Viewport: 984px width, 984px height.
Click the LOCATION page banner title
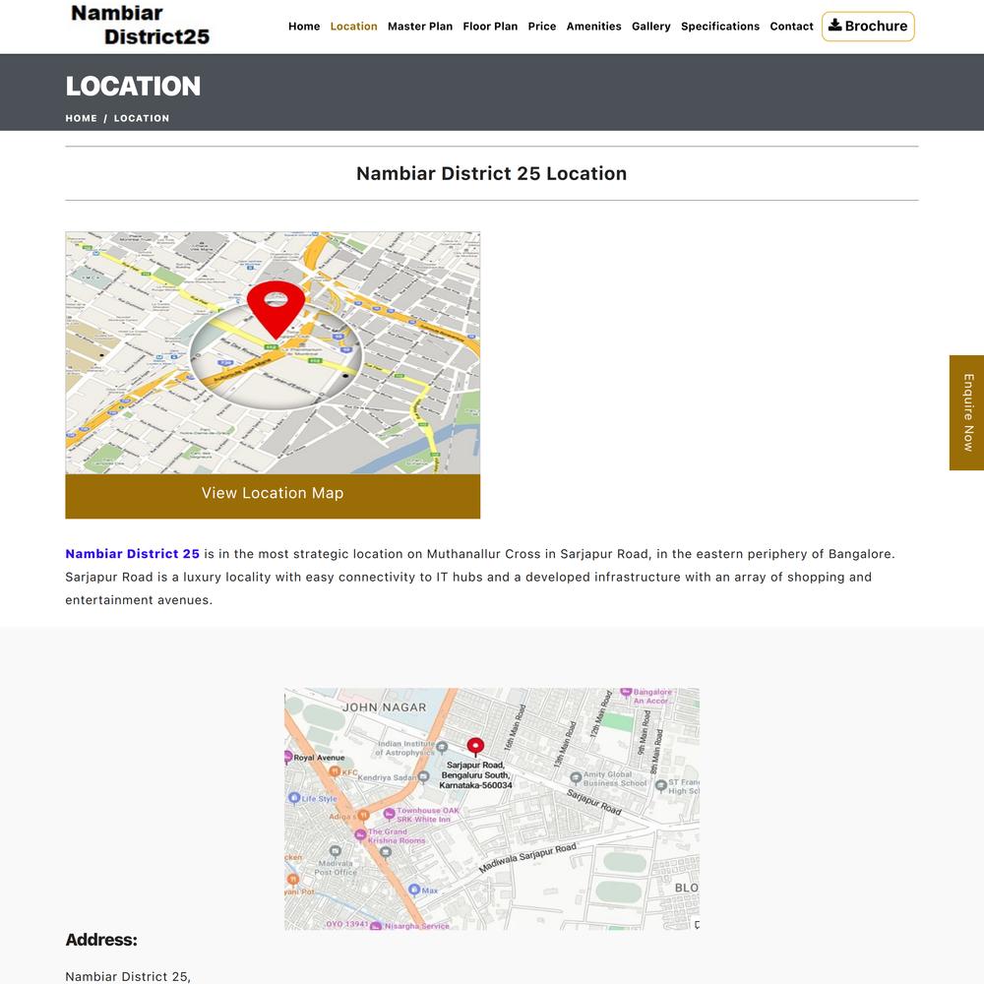[x=133, y=86]
